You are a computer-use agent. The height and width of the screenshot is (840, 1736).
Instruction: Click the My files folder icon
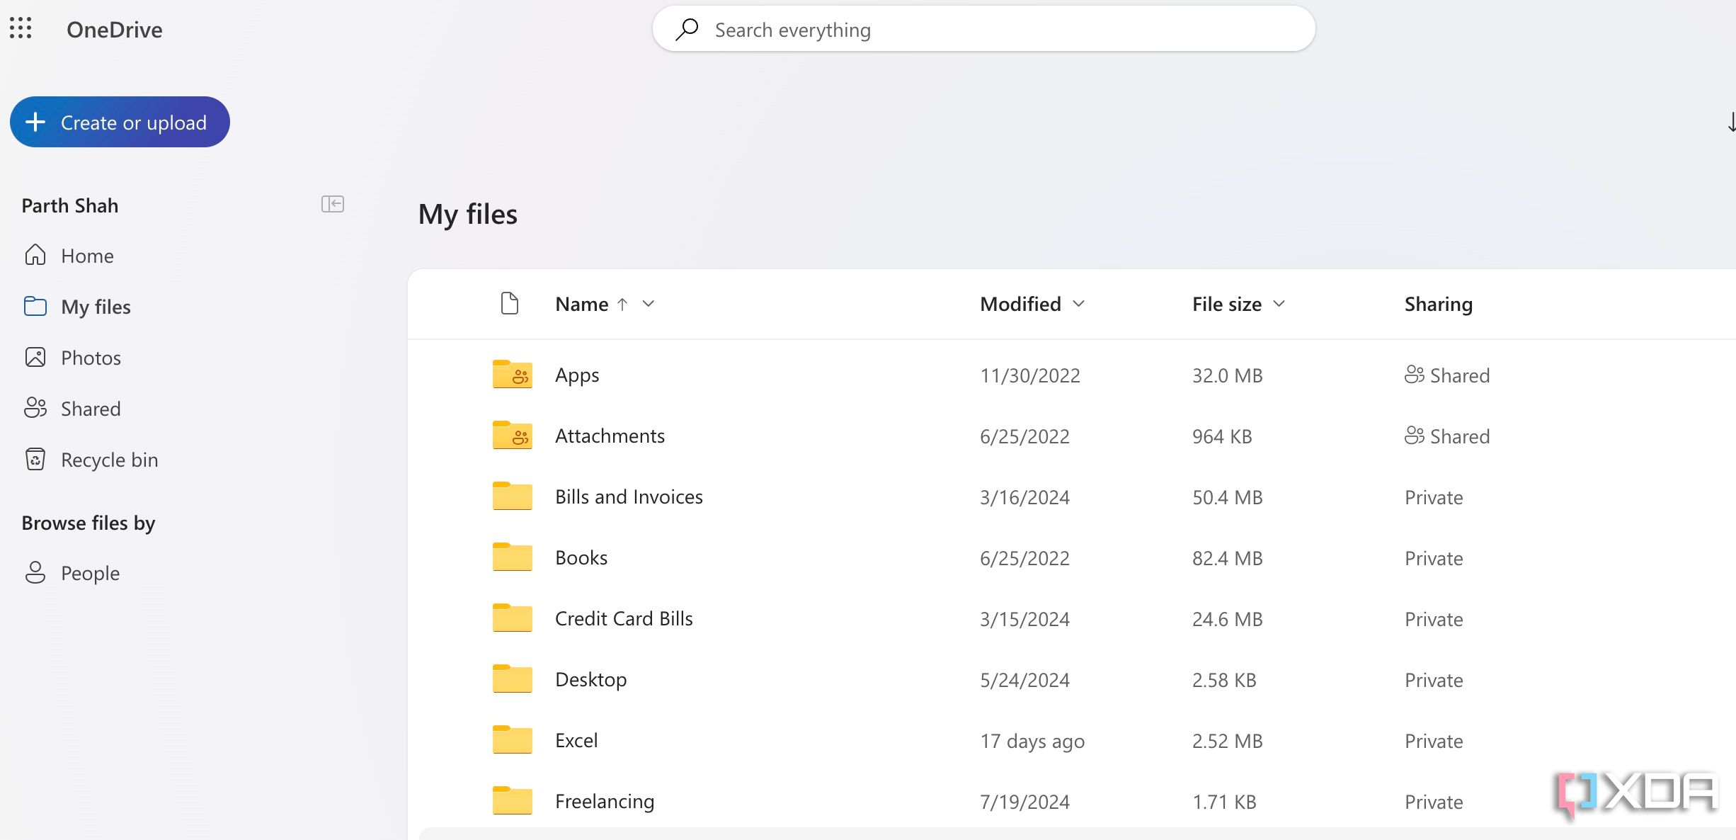(35, 306)
